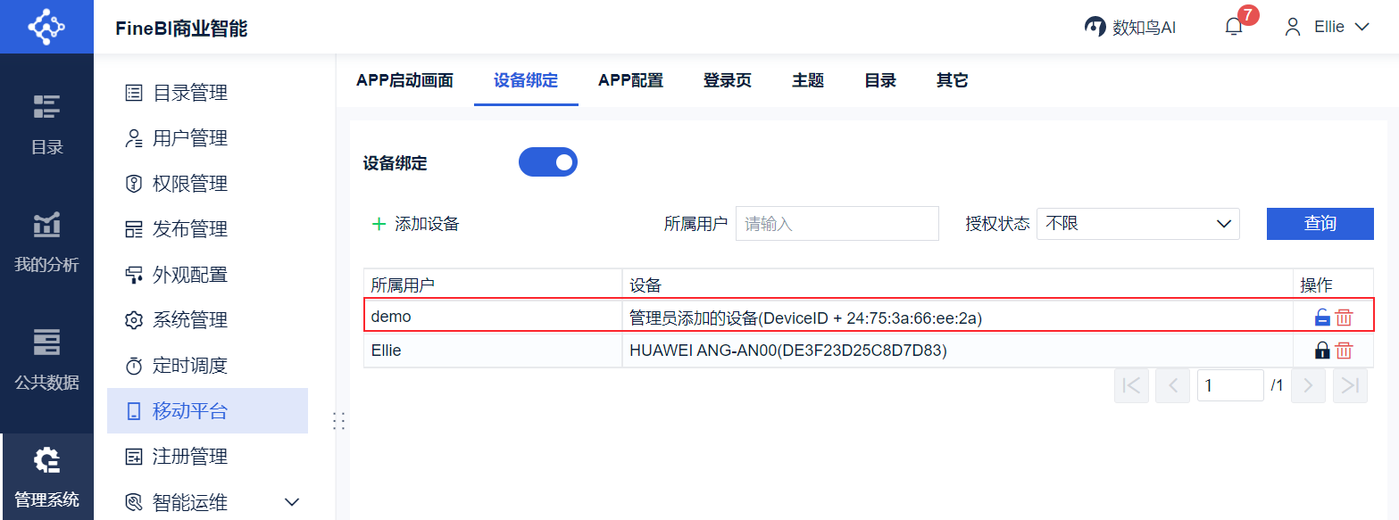Delete the demo user's device
The width and height of the screenshot is (1399, 520).
1344,317
